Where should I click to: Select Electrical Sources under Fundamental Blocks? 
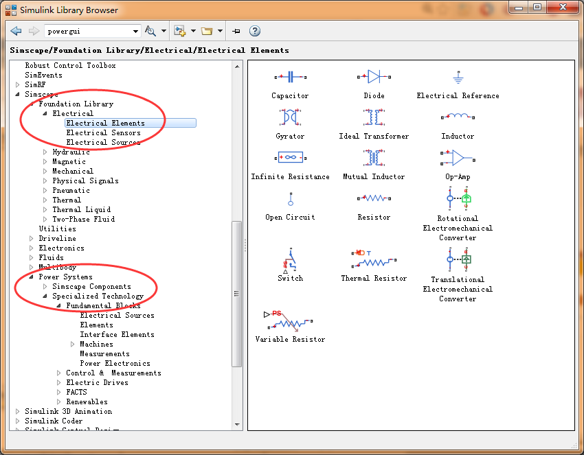tap(117, 315)
